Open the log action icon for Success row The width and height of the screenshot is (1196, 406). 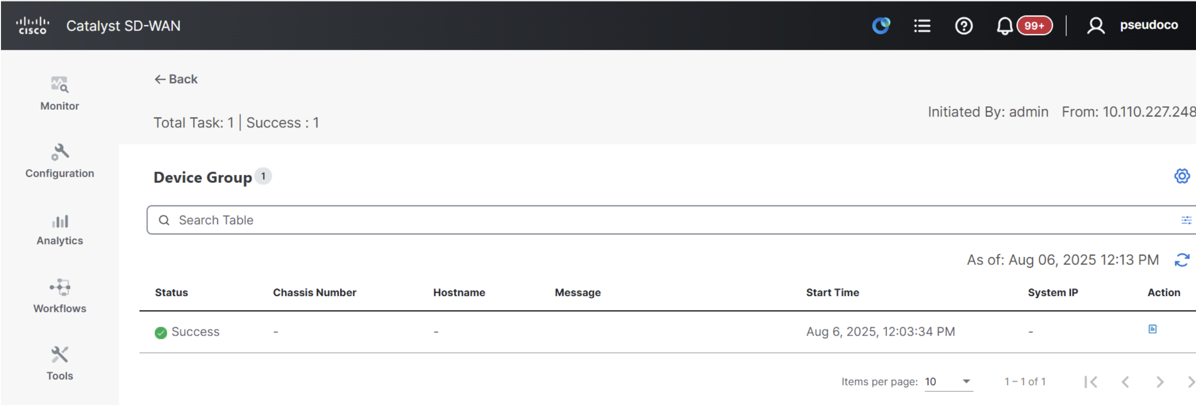click(1152, 329)
